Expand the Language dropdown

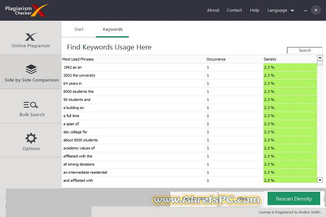pos(280,10)
